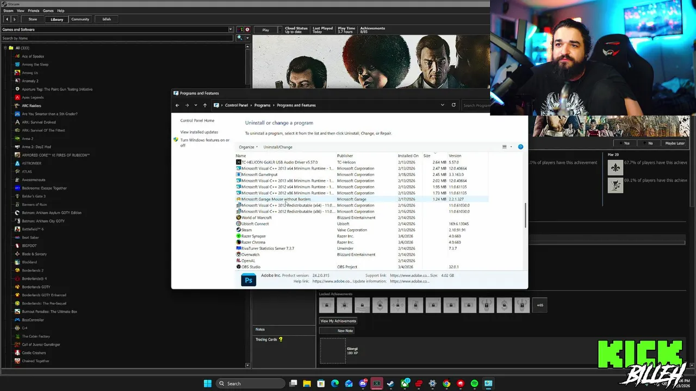This screenshot has width=696, height=391.
Task: Open the Games menu in Steam
Action: tap(48, 11)
